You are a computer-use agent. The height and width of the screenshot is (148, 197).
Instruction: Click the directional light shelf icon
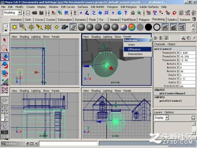23,27
